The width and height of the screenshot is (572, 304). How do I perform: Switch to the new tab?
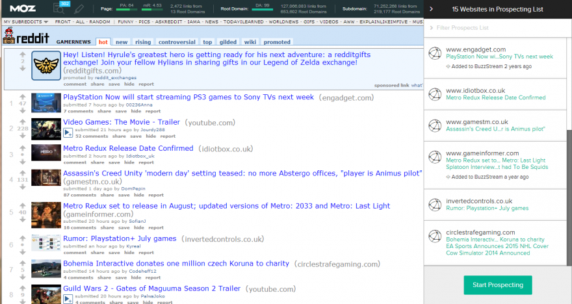point(122,42)
